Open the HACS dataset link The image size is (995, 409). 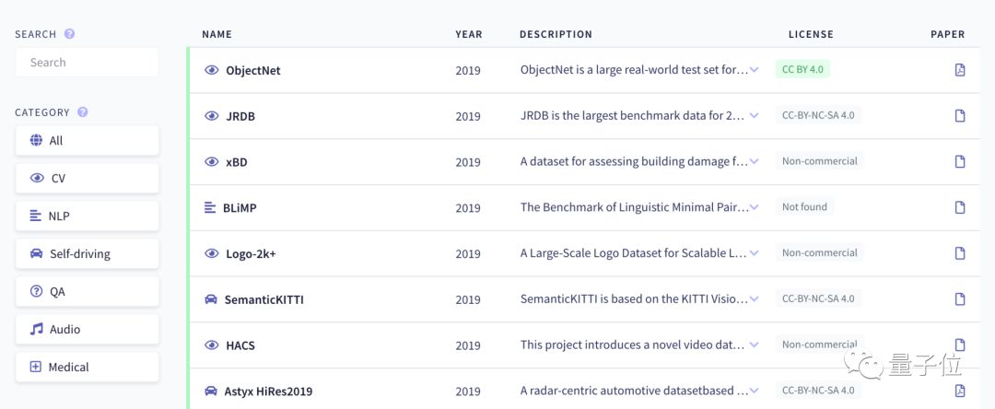pos(240,345)
